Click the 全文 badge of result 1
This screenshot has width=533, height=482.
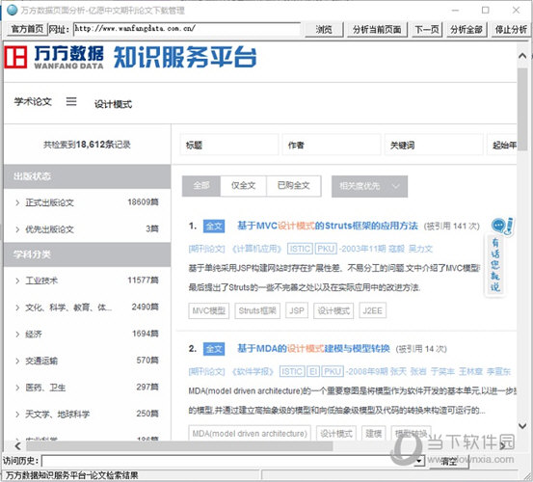pyautogui.click(x=214, y=226)
